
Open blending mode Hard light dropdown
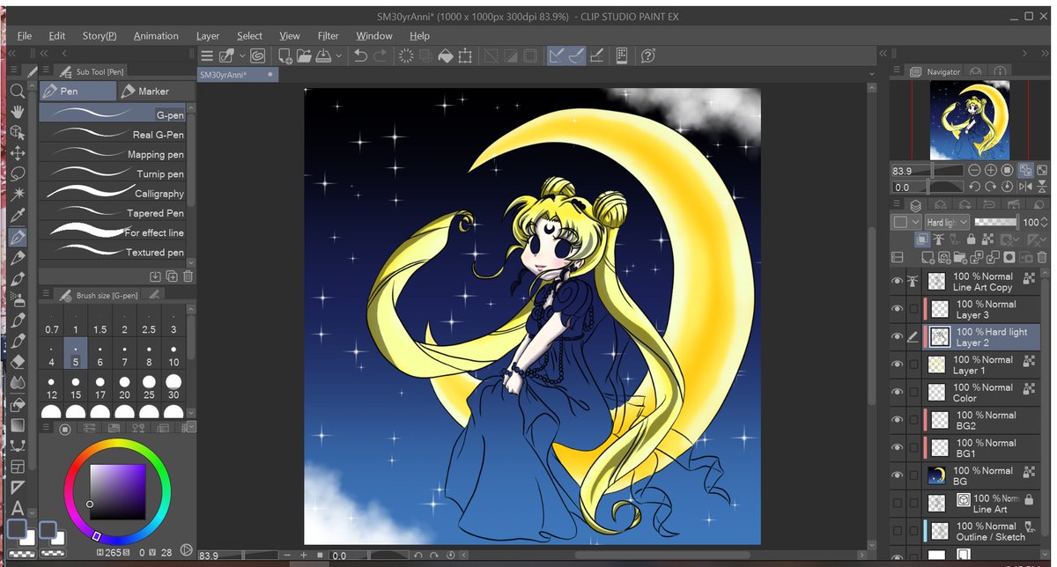pyautogui.click(x=948, y=223)
